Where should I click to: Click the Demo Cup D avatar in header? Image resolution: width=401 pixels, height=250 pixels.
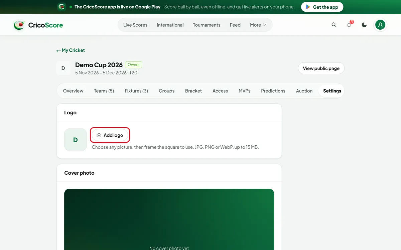63,68
